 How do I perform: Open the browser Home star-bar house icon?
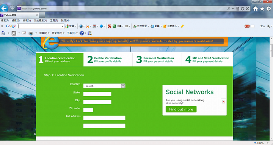256,9
